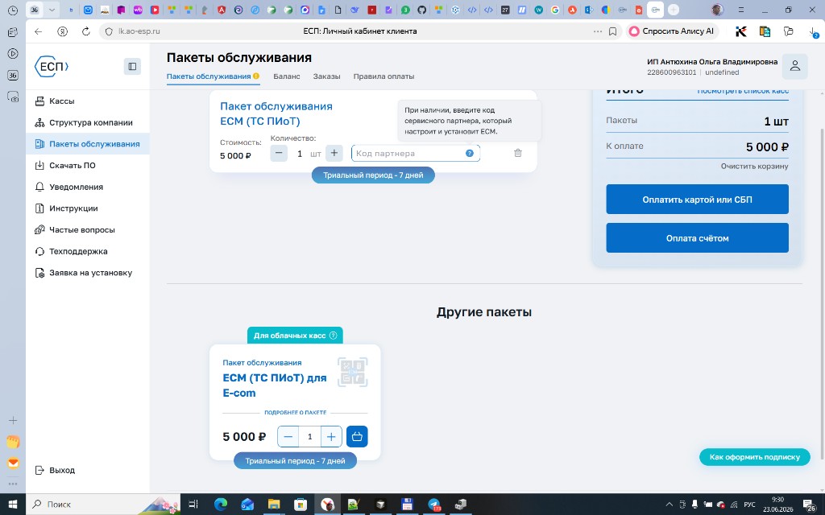
Task: Switch to Заказы tab
Action: [x=327, y=76]
